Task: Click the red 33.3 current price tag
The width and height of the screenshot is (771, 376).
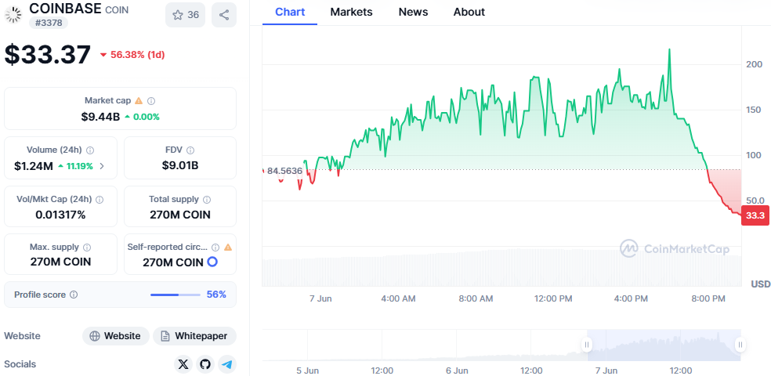Action: pyautogui.click(x=755, y=215)
